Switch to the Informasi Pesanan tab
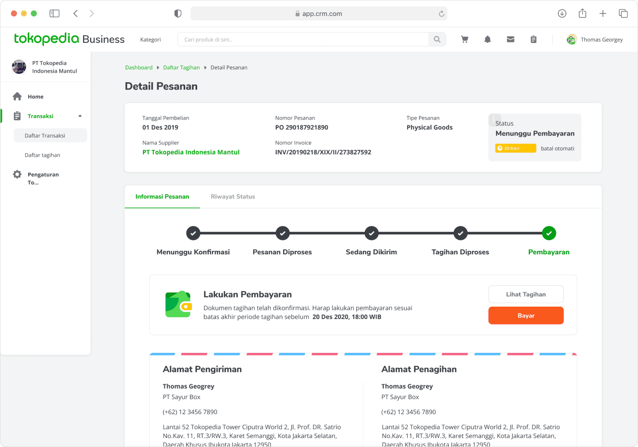Viewport: 638px width, 447px height. pyautogui.click(x=162, y=197)
